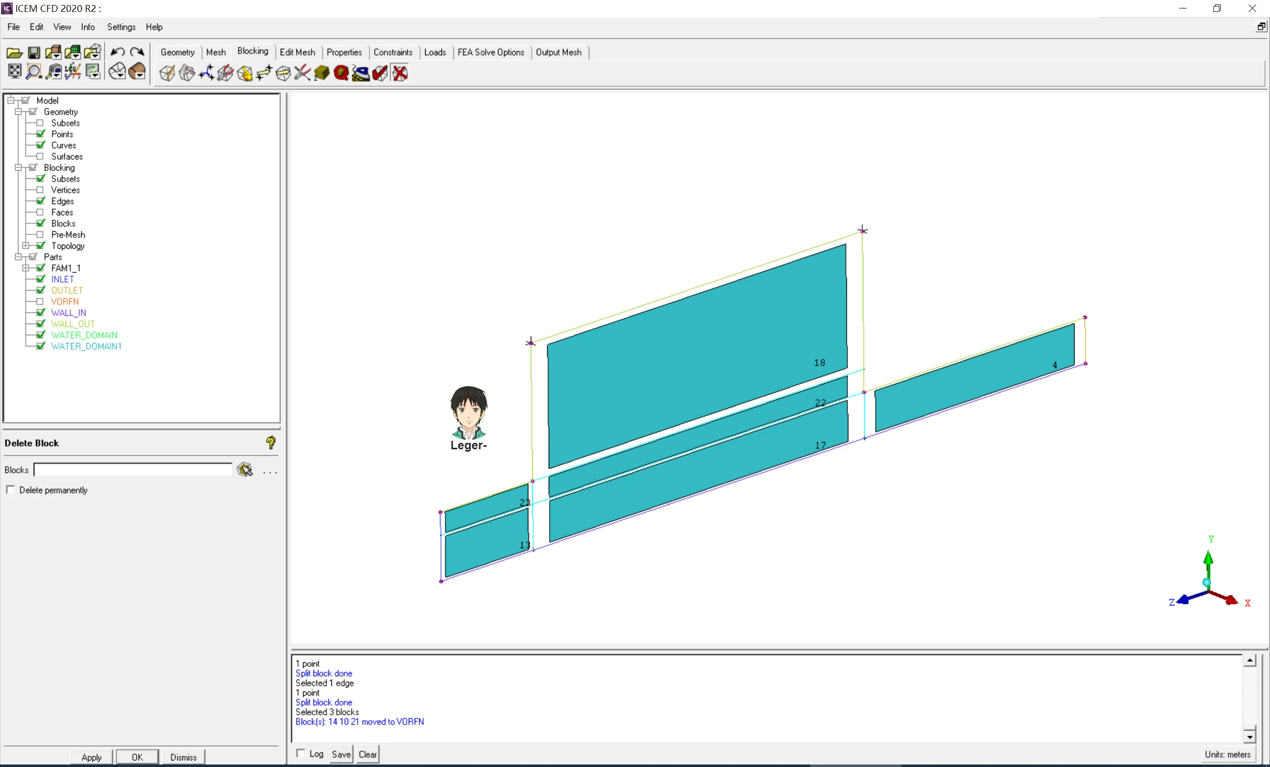Enable the VORFN part checkbox

pos(40,301)
